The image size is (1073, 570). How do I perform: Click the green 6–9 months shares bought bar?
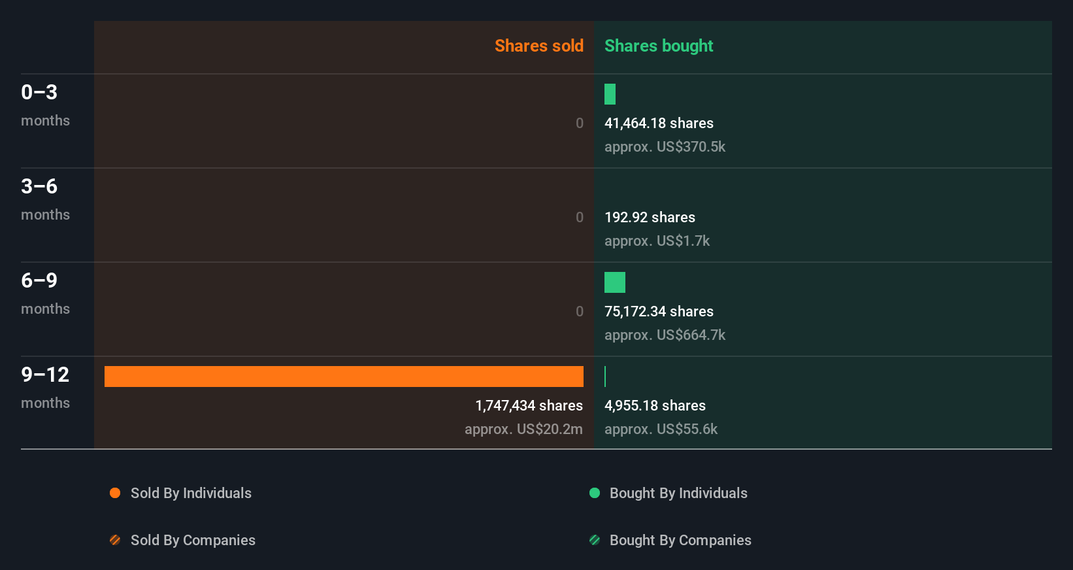[615, 282]
